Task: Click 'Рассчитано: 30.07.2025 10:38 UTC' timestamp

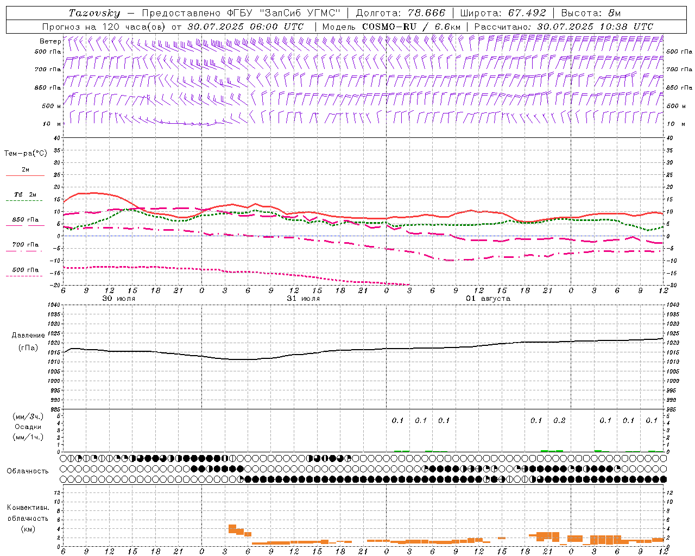Action: 564,27
